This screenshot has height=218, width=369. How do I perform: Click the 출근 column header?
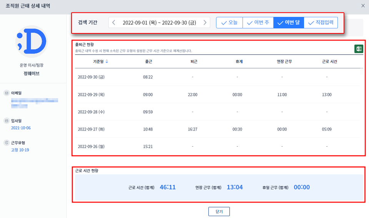[148, 61]
